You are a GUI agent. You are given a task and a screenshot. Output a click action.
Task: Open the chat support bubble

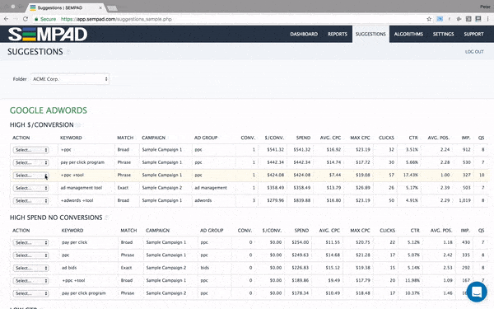[477, 292]
